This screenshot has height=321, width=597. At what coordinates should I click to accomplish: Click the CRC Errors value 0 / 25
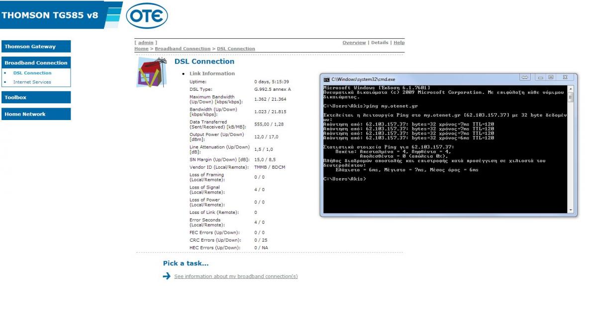click(x=261, y=240)
